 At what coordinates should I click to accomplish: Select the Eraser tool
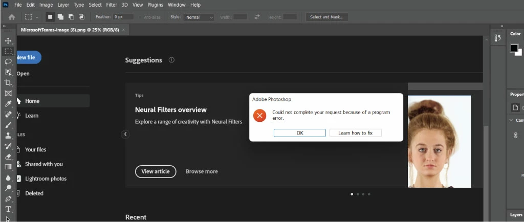click(8, 157)
